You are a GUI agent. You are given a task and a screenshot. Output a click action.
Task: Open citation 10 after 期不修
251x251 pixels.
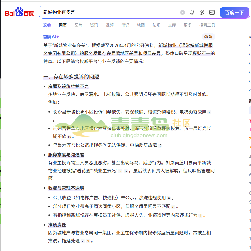(69, 137)
